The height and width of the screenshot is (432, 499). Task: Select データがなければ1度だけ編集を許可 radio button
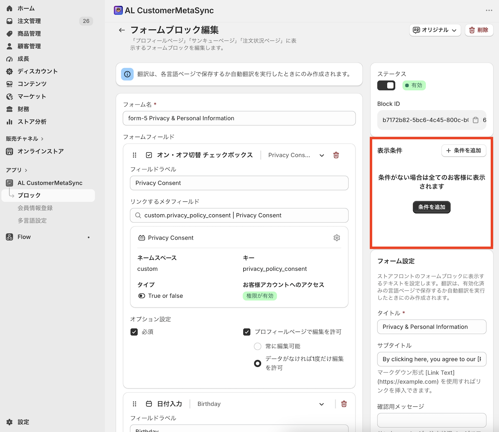click(257, 363)
